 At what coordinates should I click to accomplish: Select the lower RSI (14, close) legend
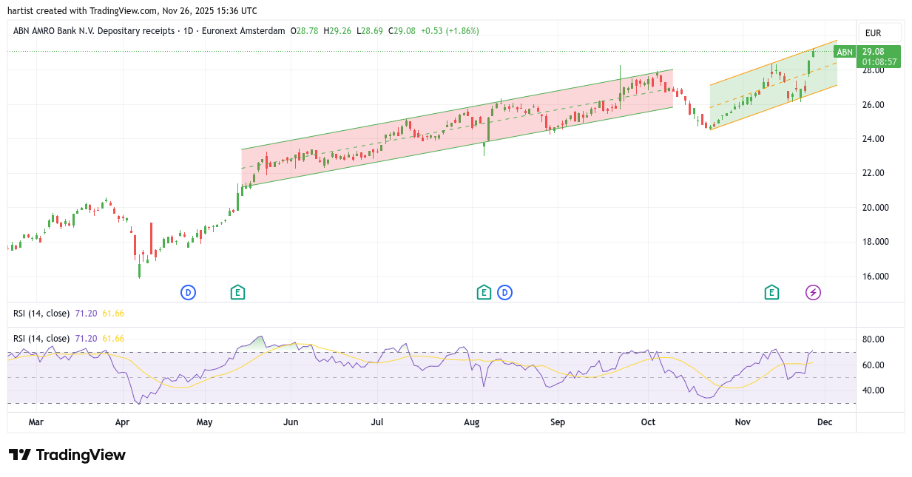click(x=41, y=339)
